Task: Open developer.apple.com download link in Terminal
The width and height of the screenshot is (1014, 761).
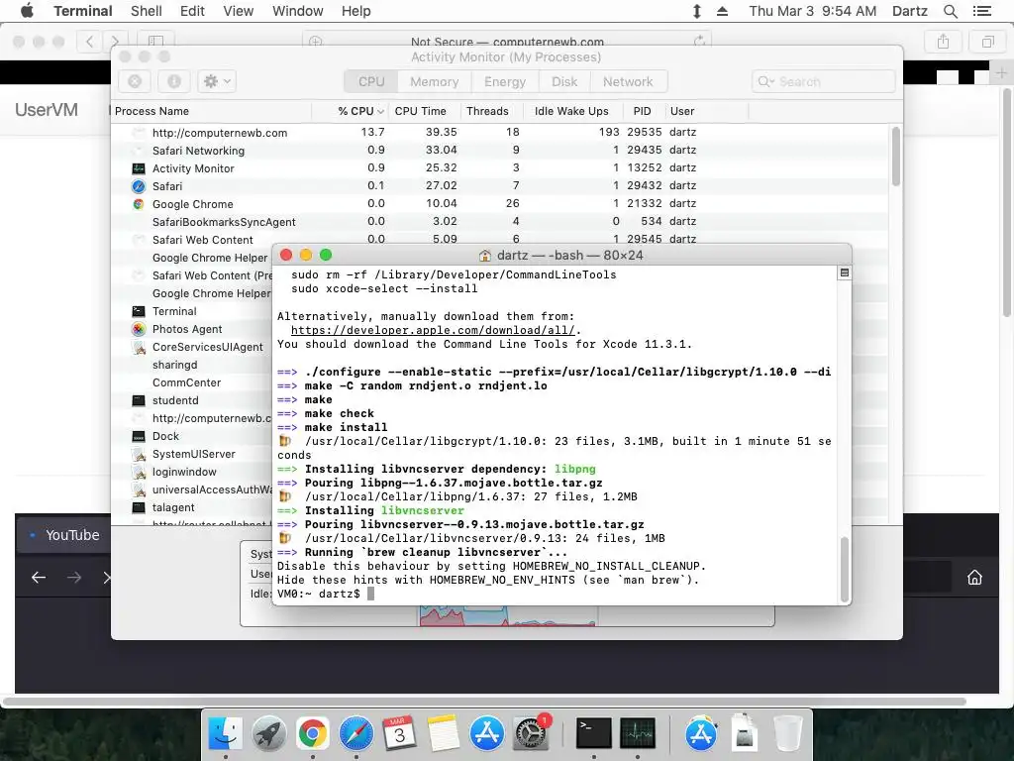Action: 433,330
